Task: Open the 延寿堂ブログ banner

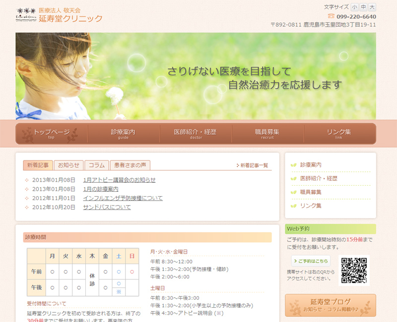Action: point(331,305)
